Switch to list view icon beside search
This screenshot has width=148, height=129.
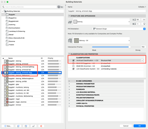point(62,7)
